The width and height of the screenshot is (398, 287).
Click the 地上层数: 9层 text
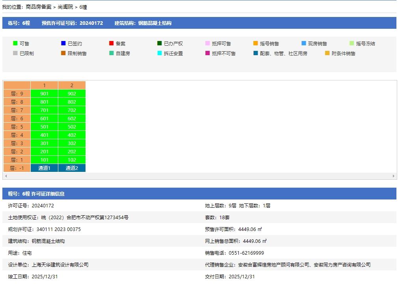point(221,205)
